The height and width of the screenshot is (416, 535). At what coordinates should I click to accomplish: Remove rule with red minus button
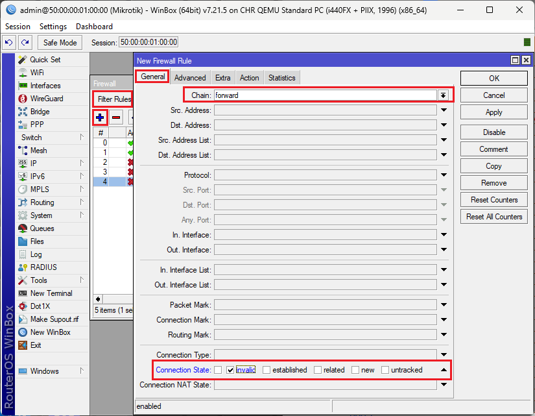[116, 117]
